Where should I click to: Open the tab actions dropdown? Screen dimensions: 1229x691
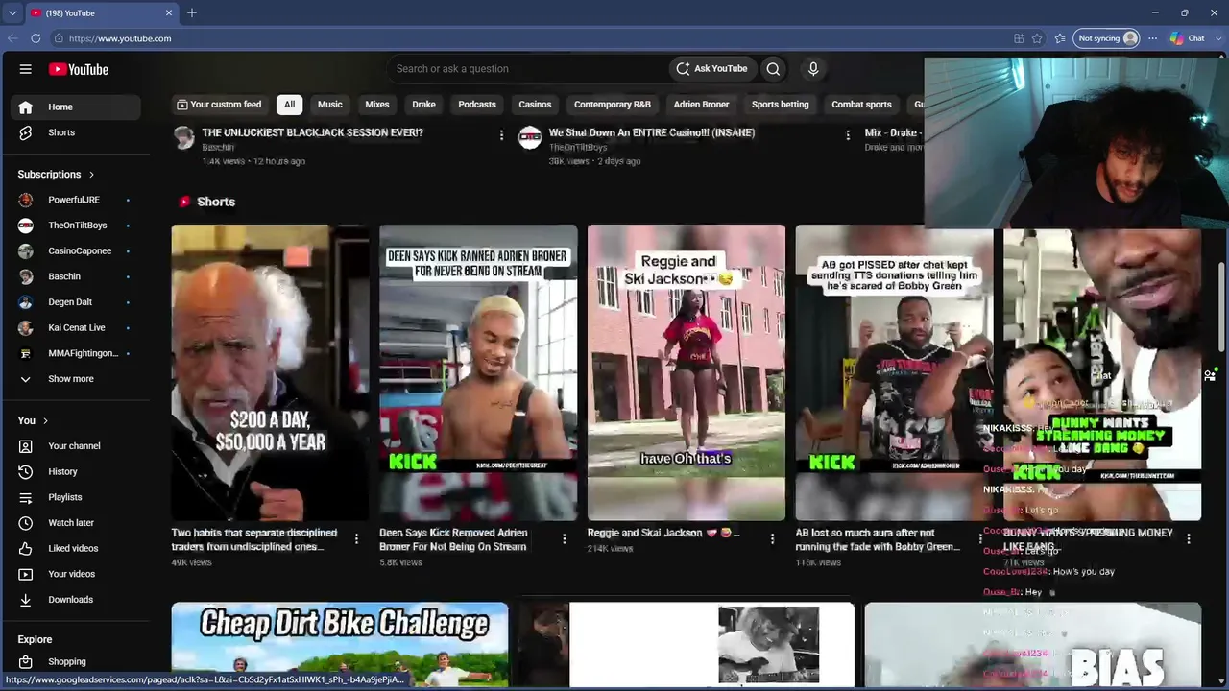[12, 12]
